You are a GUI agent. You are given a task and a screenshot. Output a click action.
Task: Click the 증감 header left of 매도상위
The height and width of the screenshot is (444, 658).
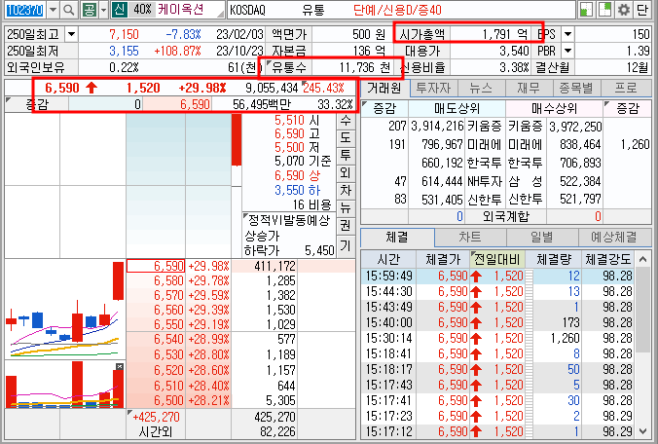(x=384, y=109)
